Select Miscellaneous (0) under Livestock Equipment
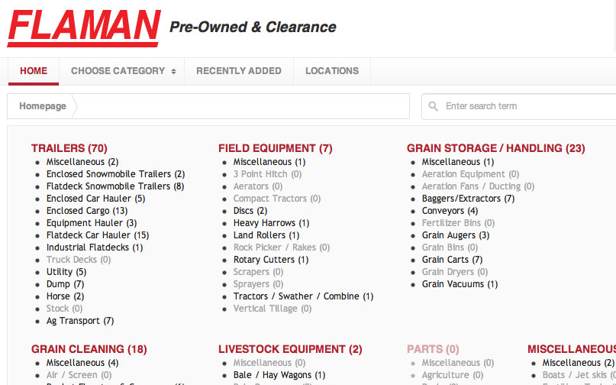The height and width of the screenshot is (385, 616). click(x=269, y=363)
